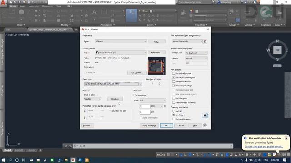Click the landscape orientation preview icon
This screenshot has width=291, height=163.
pyautogui.click(x=205, y=115)
